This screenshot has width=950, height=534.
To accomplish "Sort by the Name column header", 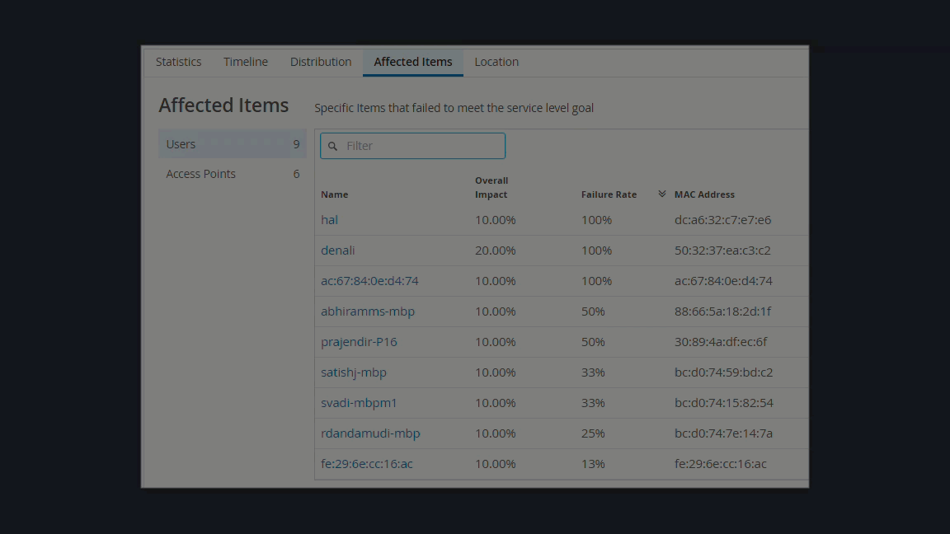I will (334, 194).
